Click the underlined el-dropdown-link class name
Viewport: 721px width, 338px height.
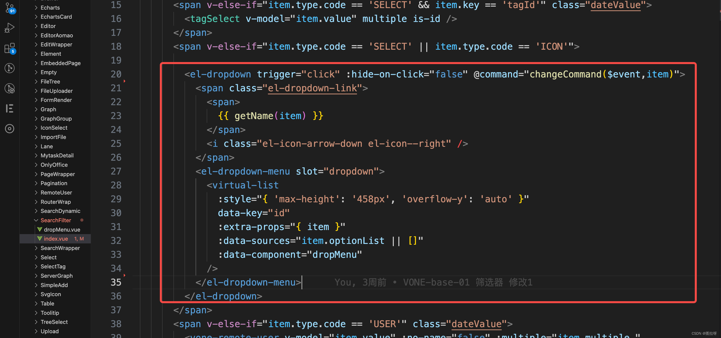click(x=312, y=88)
